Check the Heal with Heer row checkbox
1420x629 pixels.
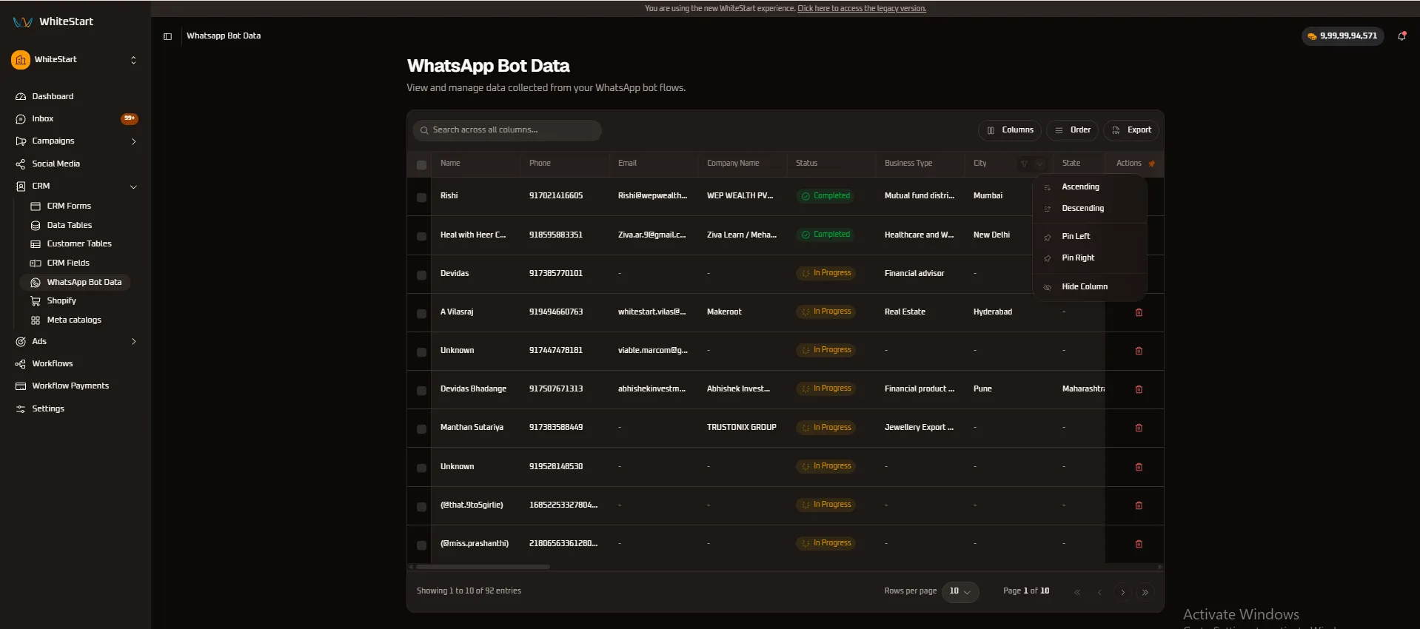[421, 236]
